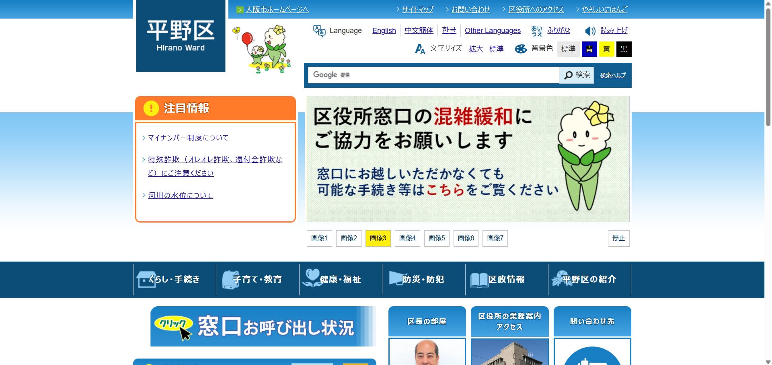Enable ふりがな furigana display
Viewport: 772px width, 365px height.
point(558,31)
